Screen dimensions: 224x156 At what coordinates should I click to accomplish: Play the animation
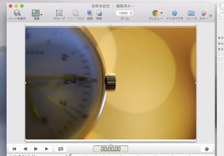47,149
